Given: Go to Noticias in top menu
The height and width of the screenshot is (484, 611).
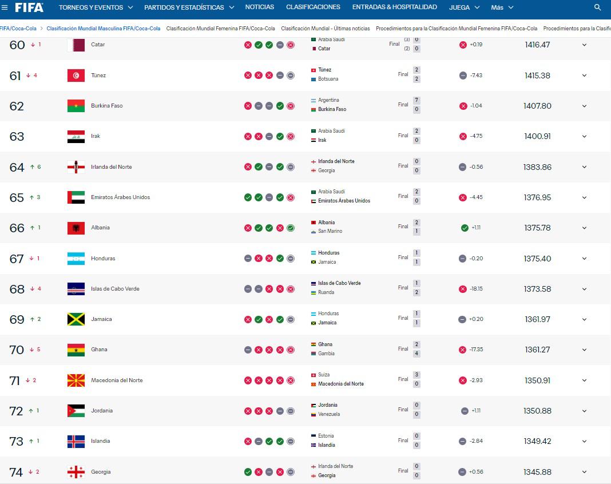Looking at the screenshot, I should point(260,7).
